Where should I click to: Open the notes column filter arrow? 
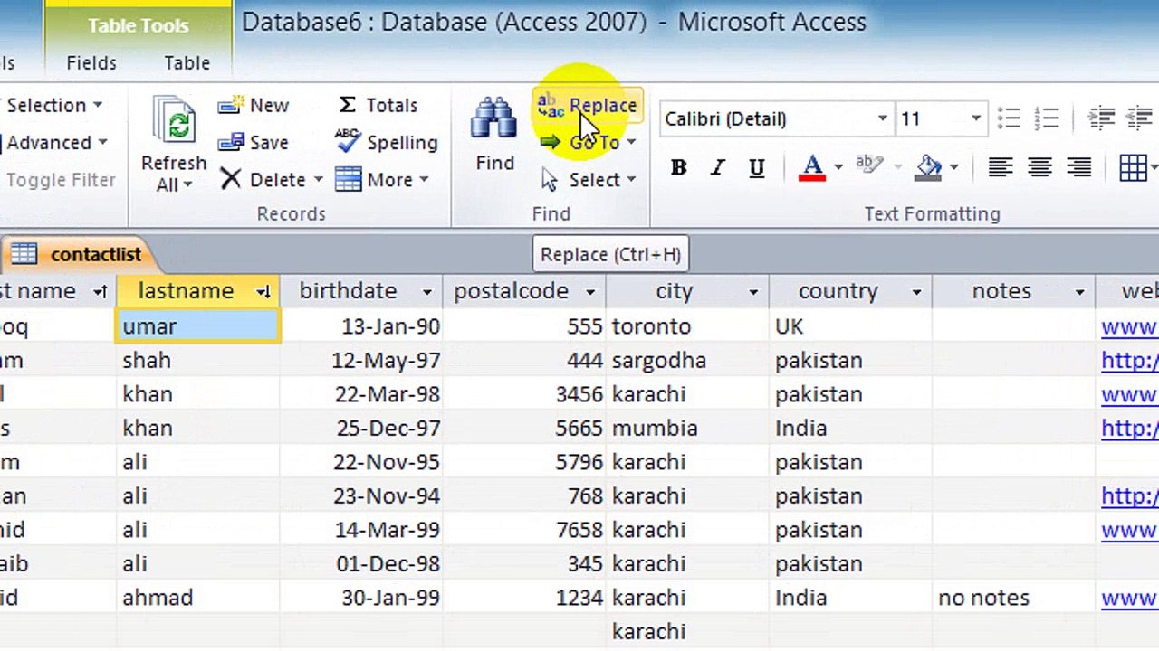[x=1078, y=291]
